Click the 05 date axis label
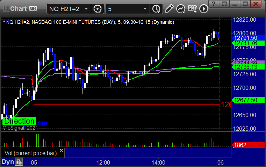This screenshot has height=167, width=266. [x=34, y=162]
